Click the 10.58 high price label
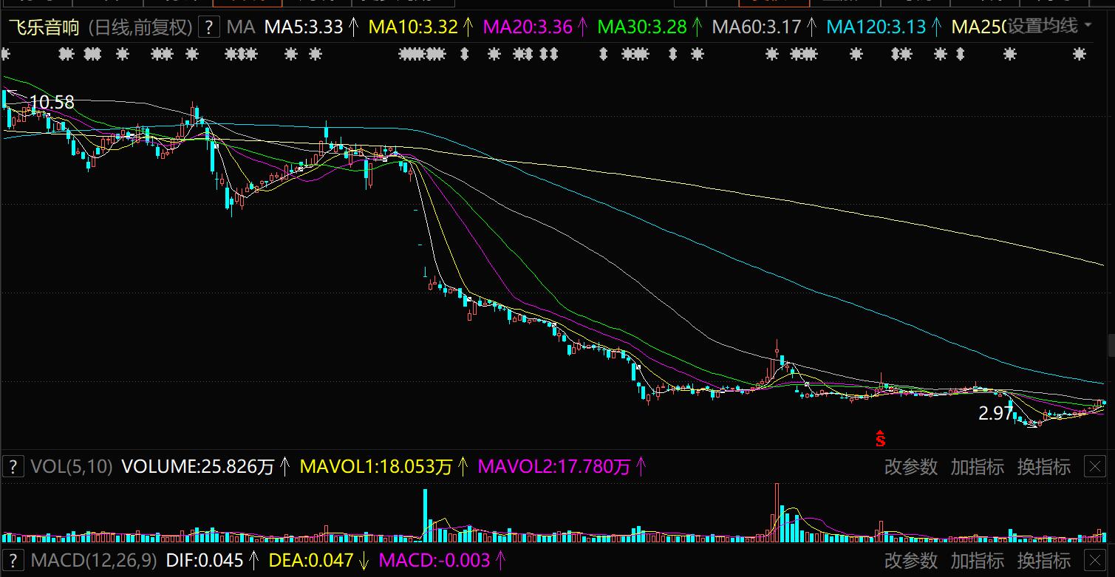The image size is (1115, 577). (x=52, y=103)
